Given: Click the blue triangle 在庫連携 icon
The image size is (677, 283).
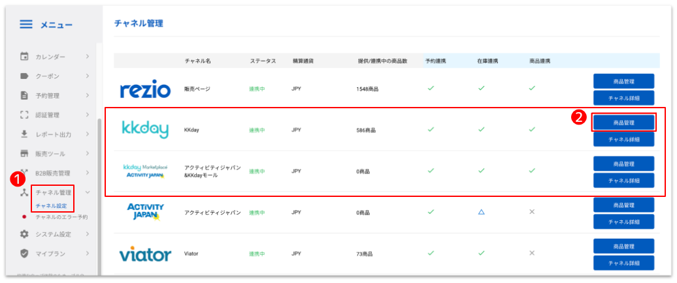Looking at the screenshot, I should coord(481,212).
